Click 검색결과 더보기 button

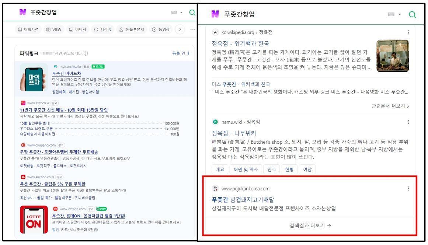pyautogui.click(x=310, y=225)
